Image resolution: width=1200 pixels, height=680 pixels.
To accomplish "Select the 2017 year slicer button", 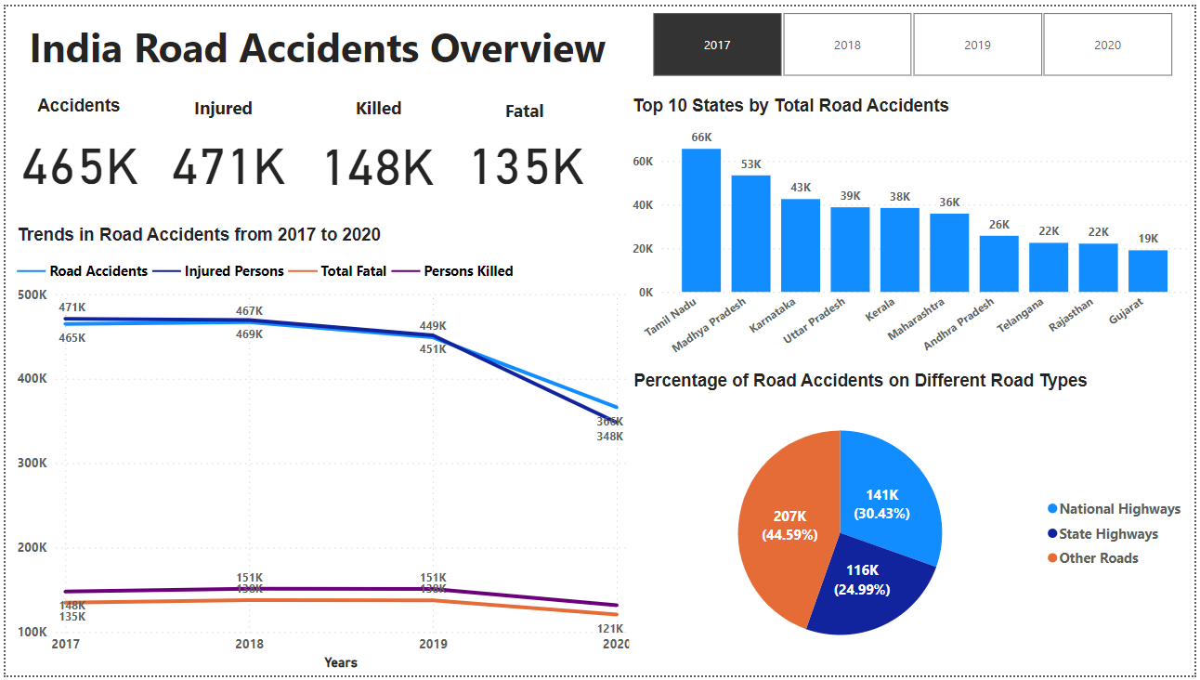I will pyautogui.click(x=716, y=44).
